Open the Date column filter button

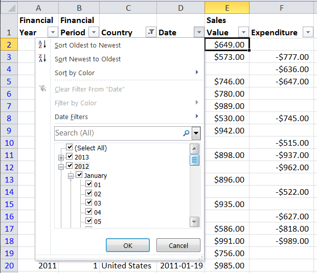pos(199,32)
